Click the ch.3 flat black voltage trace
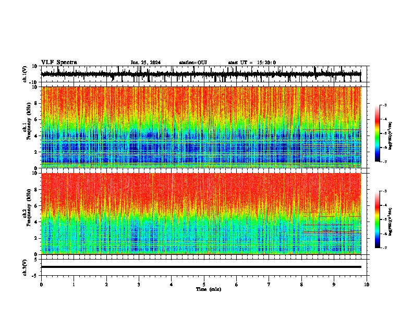413x319 pixels. click(x=201, y=267)
